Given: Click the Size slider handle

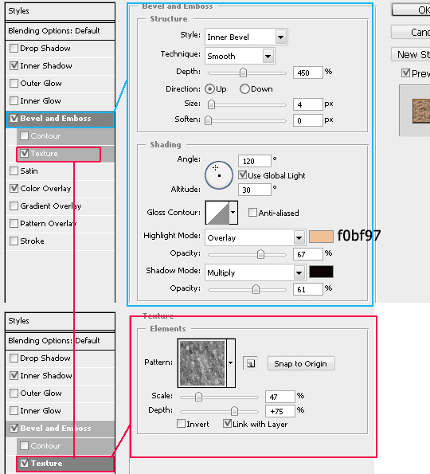Looking at the screenshot, I should tap(211, 104).
